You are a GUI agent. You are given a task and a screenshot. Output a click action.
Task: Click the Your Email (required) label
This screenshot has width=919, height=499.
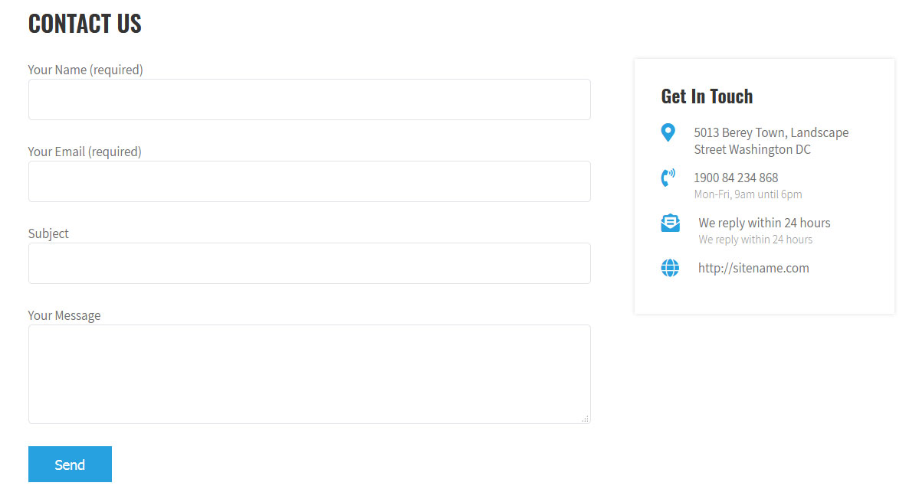[85, 152]
